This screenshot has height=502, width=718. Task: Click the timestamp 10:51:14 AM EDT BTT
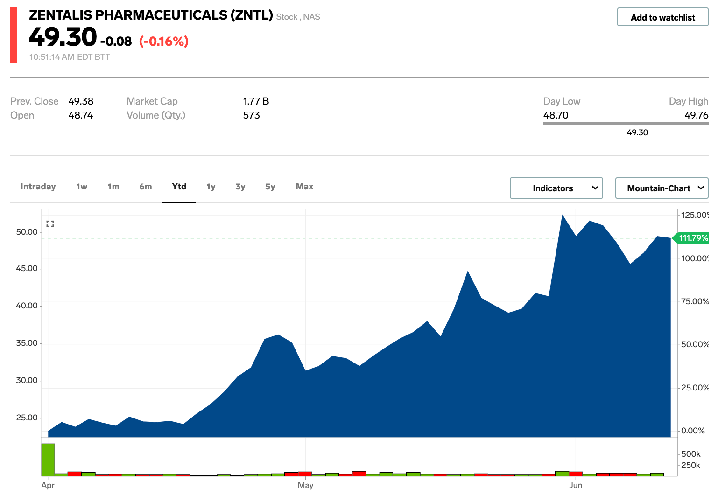70,57
